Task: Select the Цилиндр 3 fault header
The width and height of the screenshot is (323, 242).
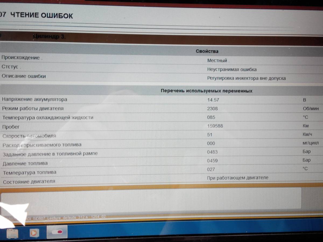Action: 49,37
